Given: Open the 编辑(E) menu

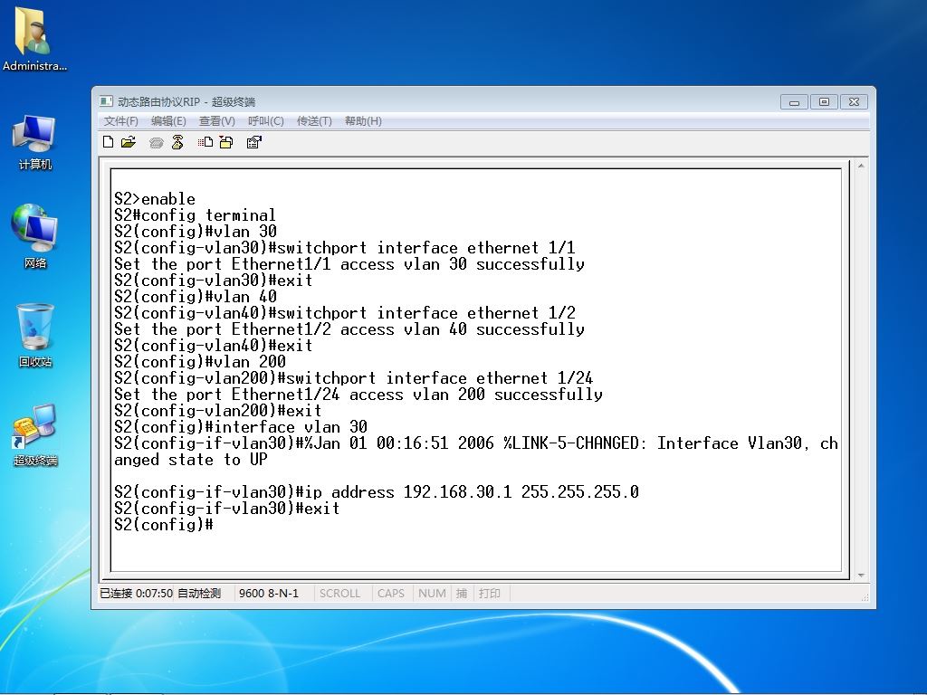Looking at the screenshot, I should [168, 121].
